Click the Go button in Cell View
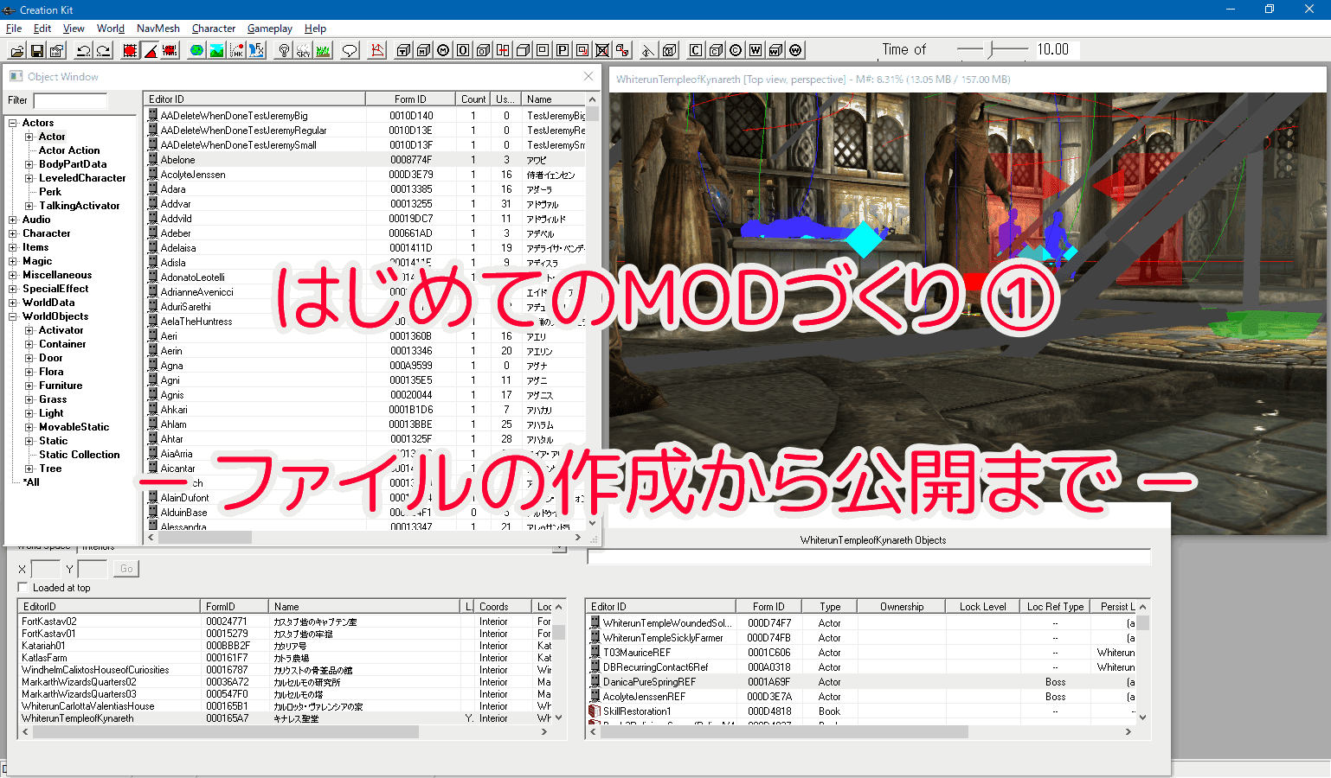 click(126, 569)
